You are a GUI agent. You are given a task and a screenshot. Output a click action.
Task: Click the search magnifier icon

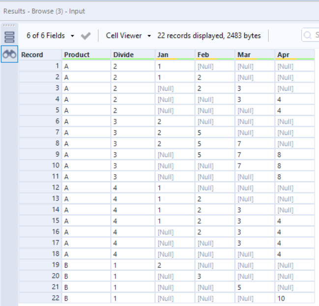[308, 35]
